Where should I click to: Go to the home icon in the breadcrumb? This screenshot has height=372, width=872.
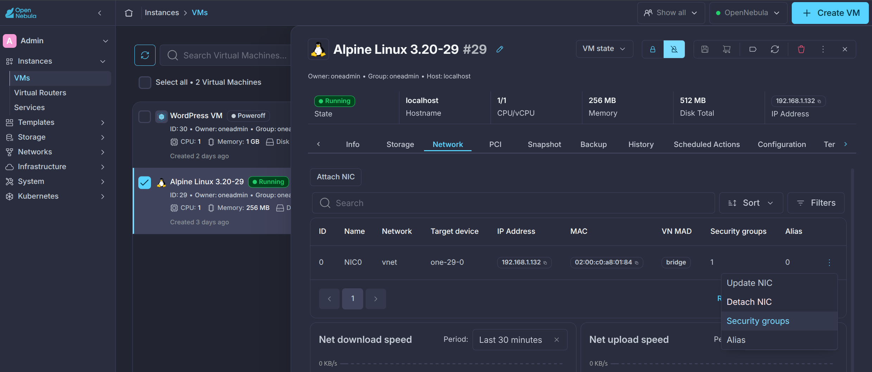(x=129, y=13)
